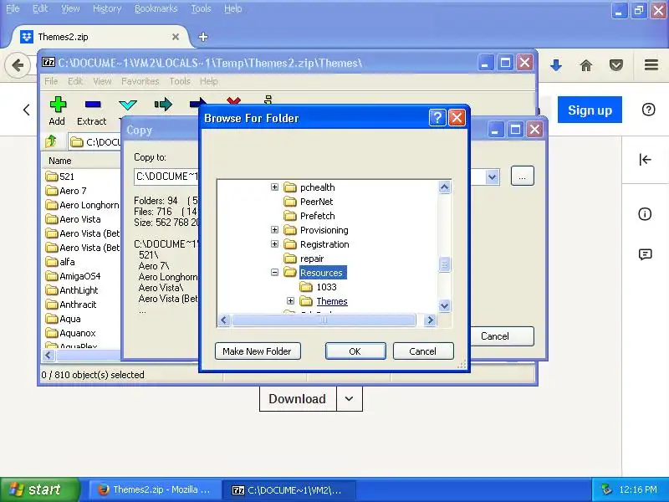Open Dropbox comments icon
The height and width of the screenshot is (502, 669).
coord(645,255)
